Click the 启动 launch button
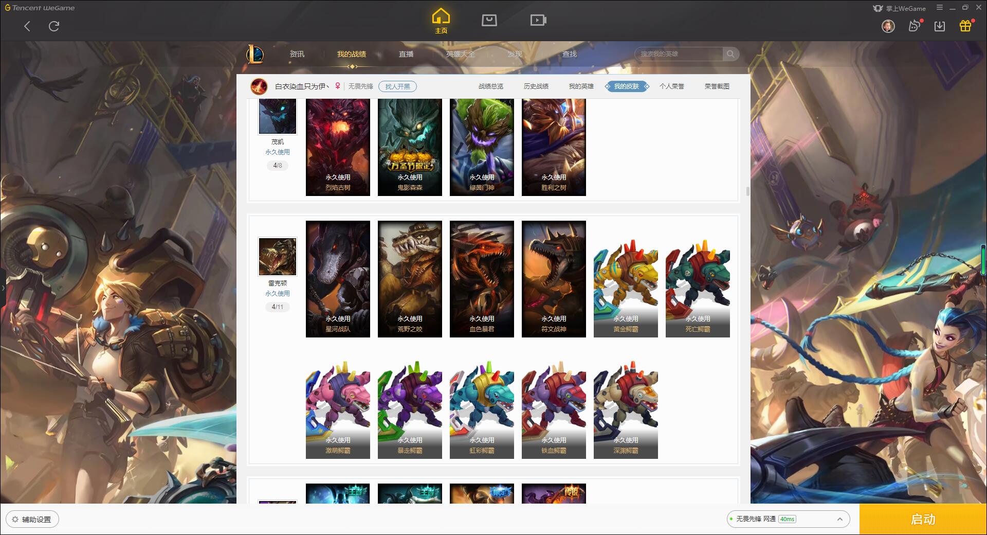987x535 pixels. tap(923, 519)
